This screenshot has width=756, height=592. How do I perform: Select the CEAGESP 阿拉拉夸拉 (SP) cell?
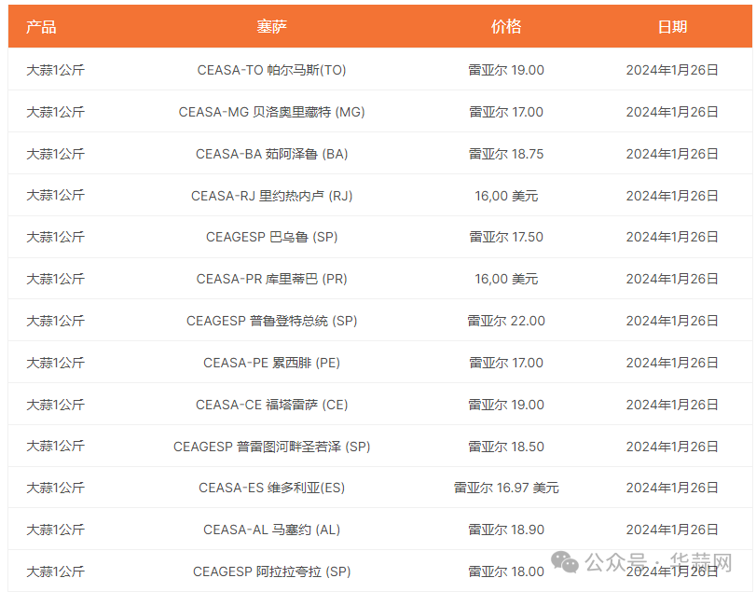click(271, 571)
